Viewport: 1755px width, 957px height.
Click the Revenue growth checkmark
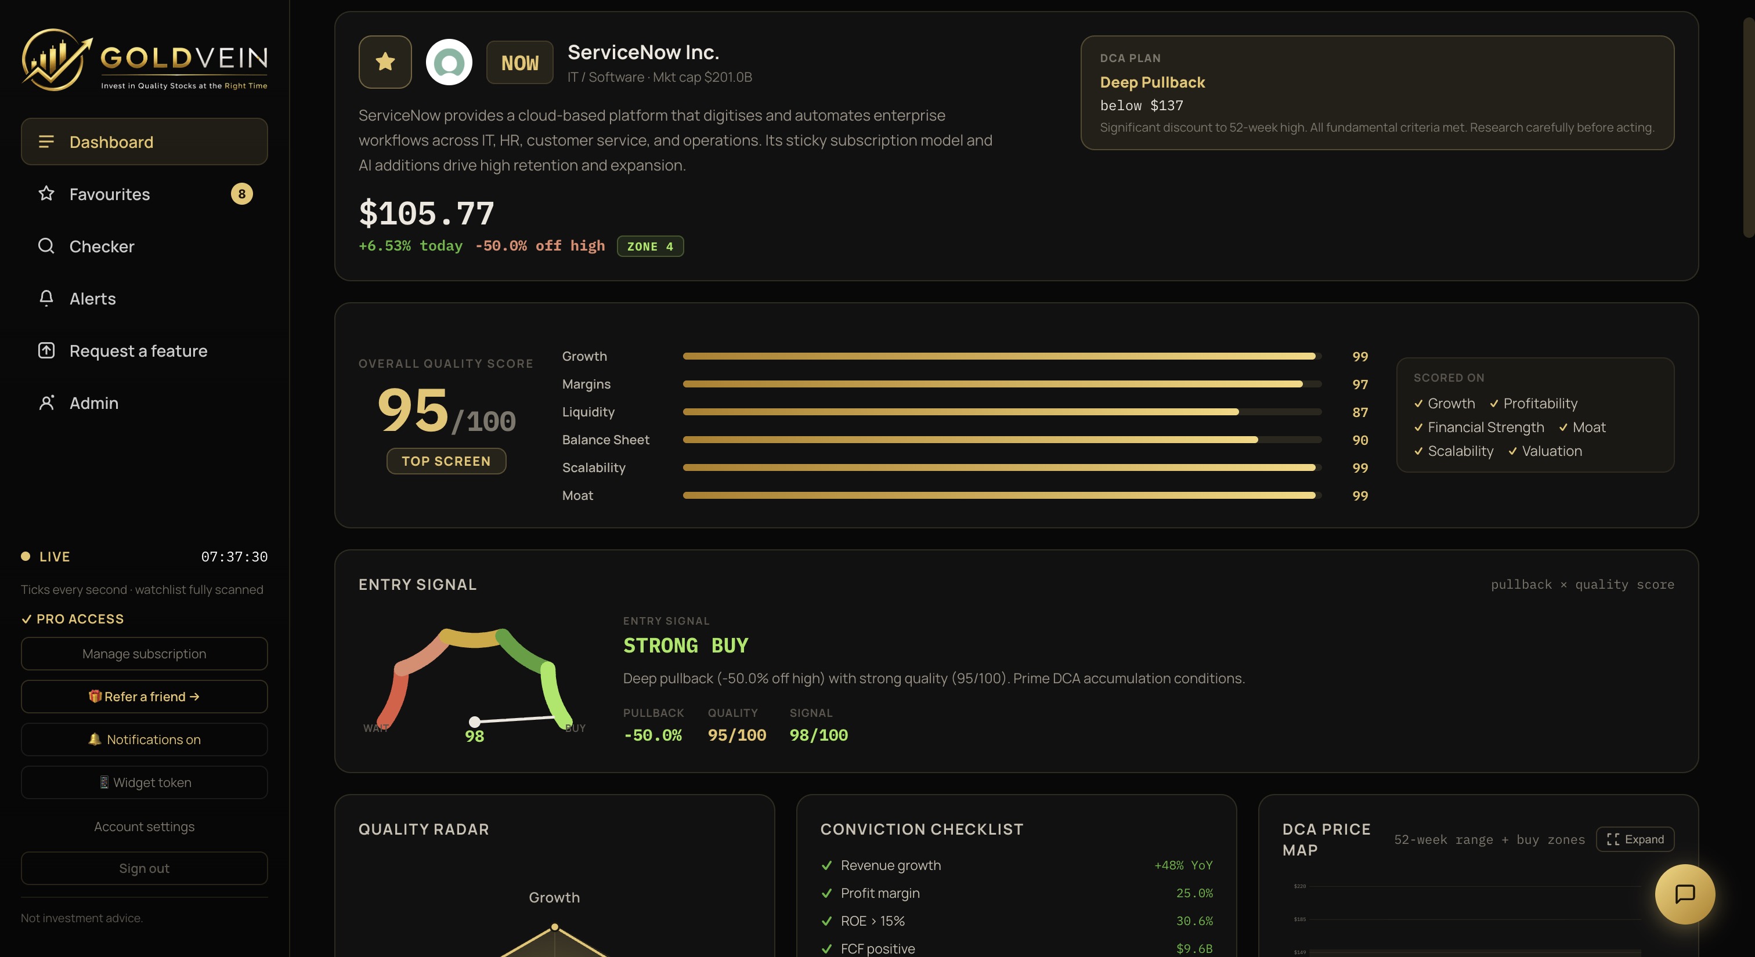pyautogui.click(x=827, y=865)
